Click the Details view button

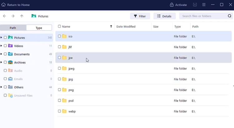pyautogui.click(x=164, y=16)
